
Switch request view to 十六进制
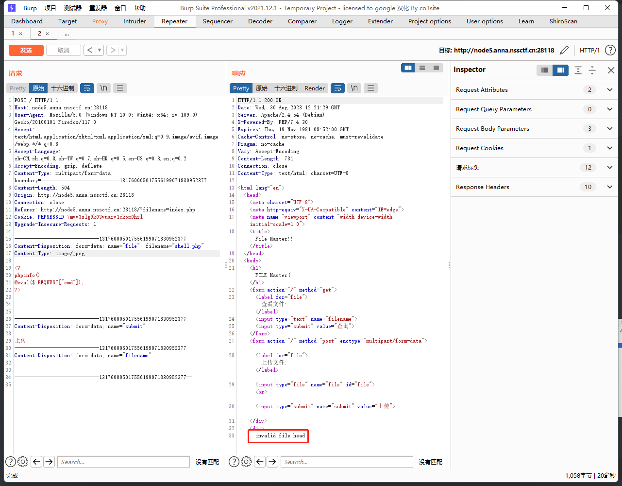(63, 88)
